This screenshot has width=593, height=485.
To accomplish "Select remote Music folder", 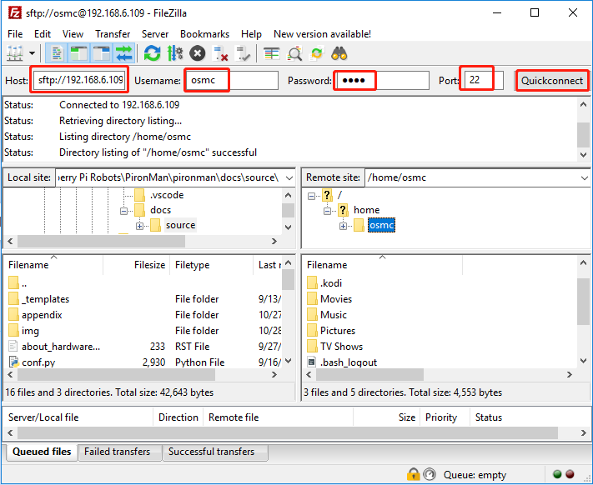I will click(x=333, y=315).
